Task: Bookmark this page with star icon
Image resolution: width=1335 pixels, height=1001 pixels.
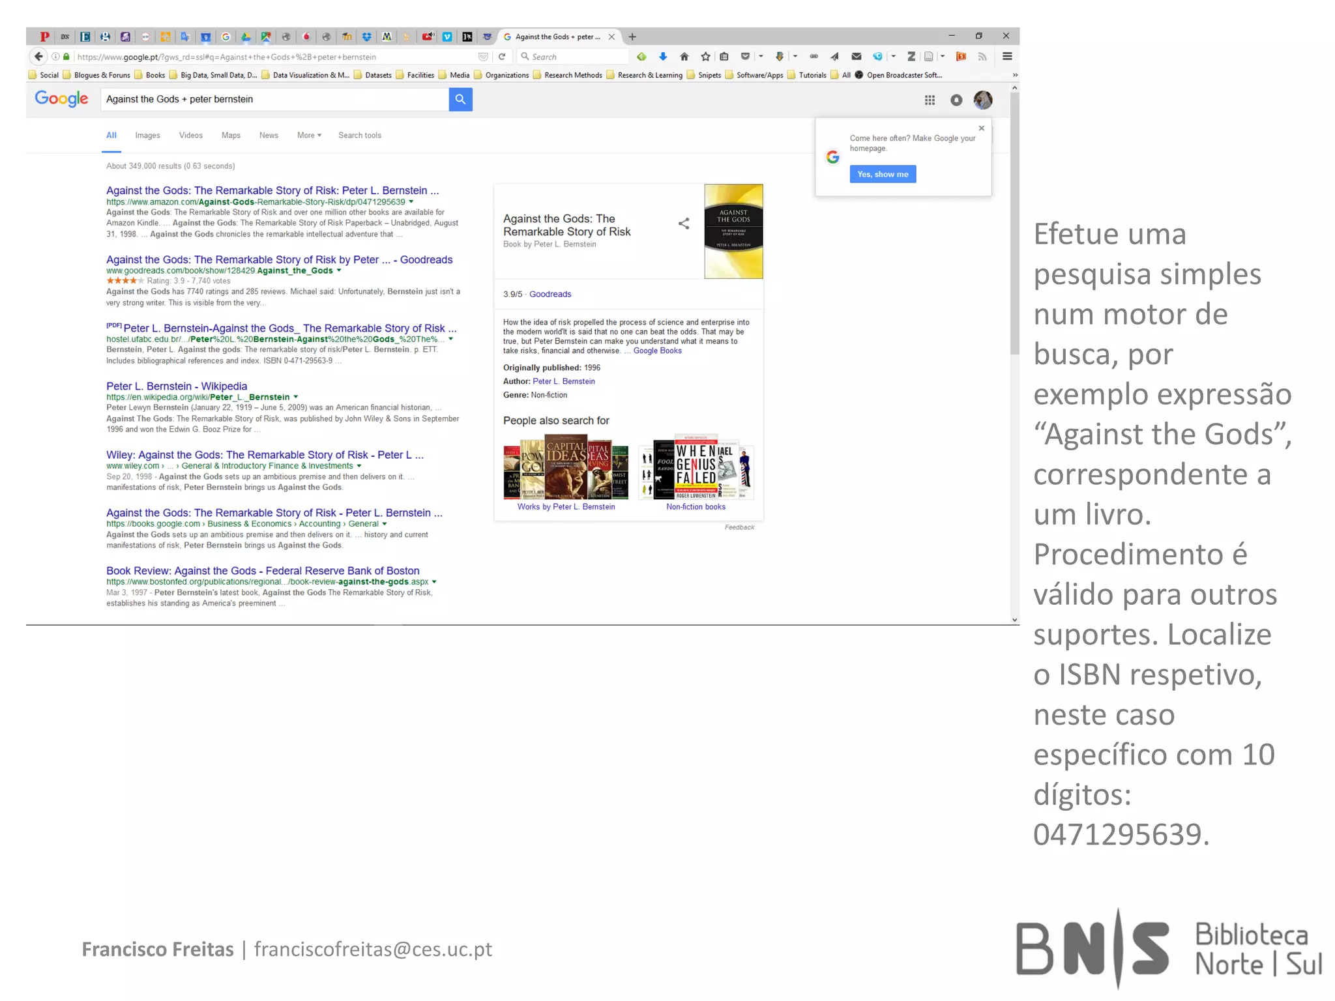Action: pyautogui.click(x=705, y=57)
